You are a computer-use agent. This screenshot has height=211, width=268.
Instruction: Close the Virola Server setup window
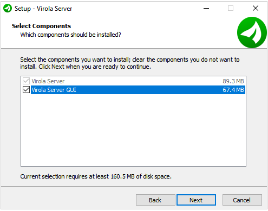(x=256, y=8)
